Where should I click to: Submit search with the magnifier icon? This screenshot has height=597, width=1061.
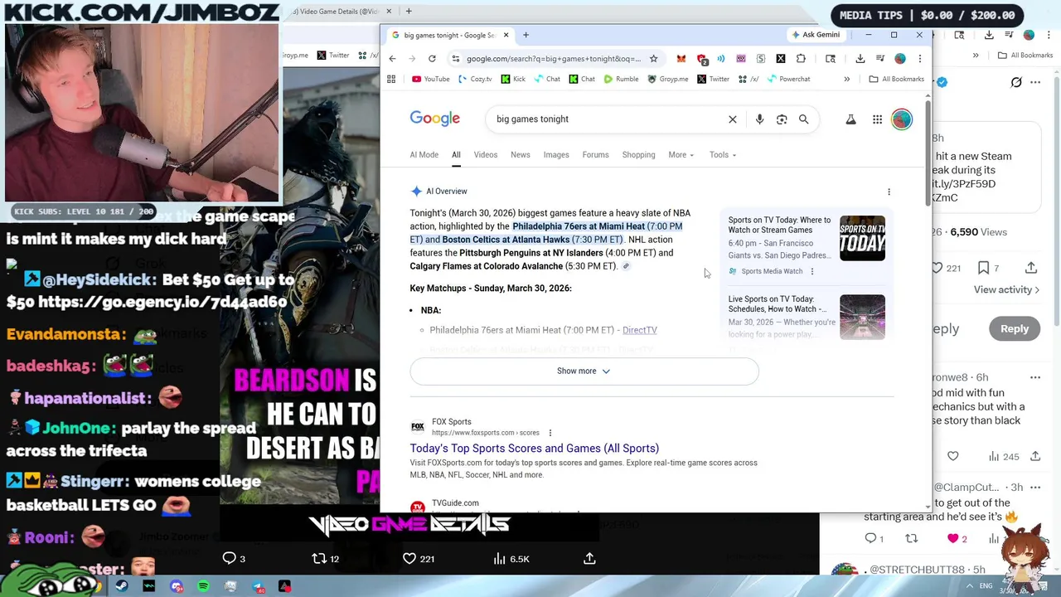tap(803, 119)
